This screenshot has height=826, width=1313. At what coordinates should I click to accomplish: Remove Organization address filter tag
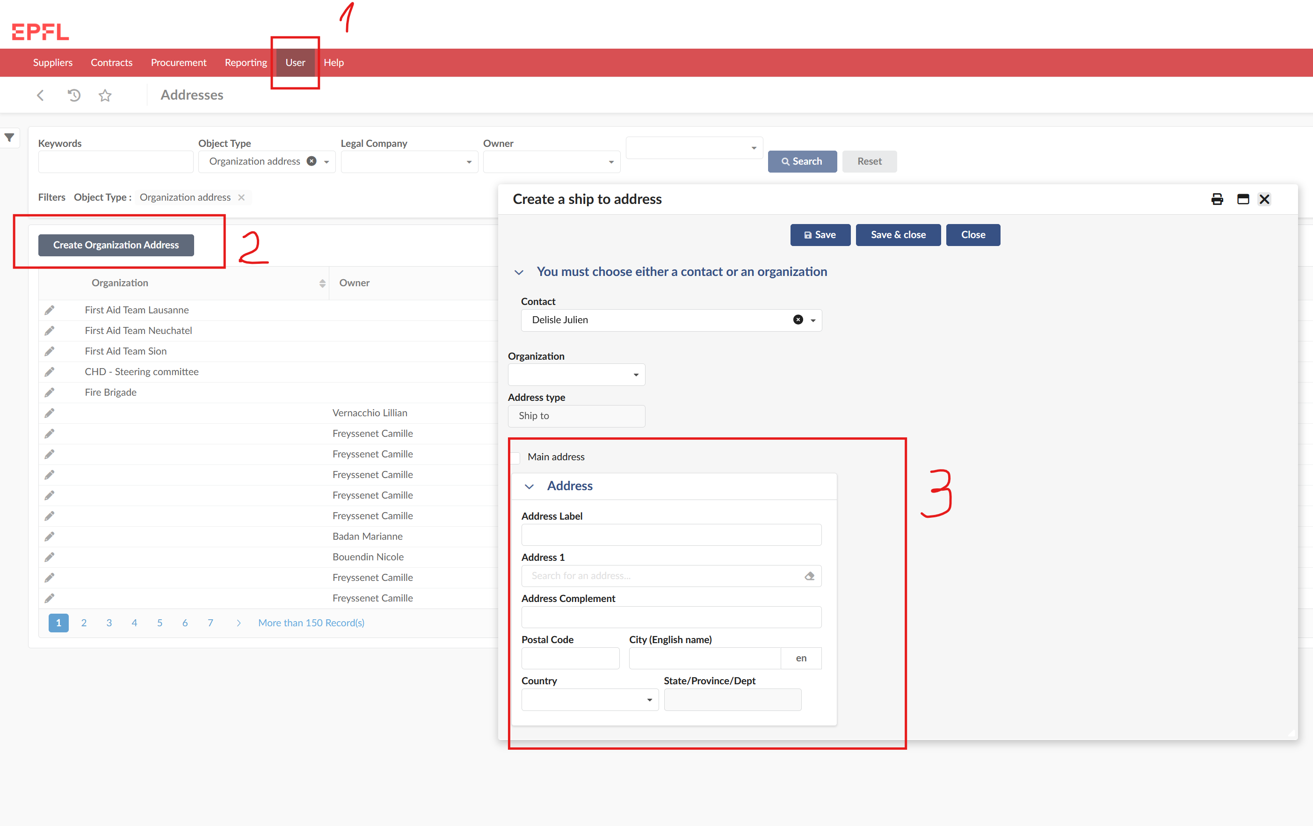pyautogui.click(x=241, y=197)
